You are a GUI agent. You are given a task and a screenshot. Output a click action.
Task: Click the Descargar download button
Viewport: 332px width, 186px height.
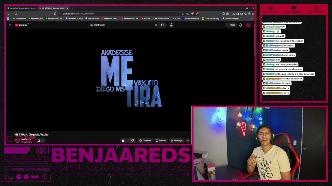tap(176, 141)
